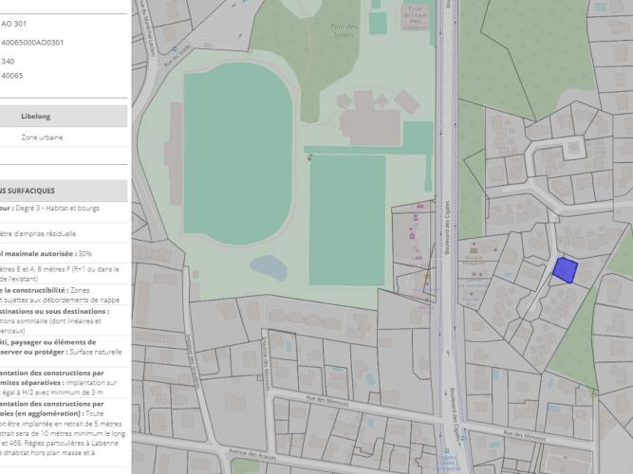Select the Libelong column header

point(36,116)
